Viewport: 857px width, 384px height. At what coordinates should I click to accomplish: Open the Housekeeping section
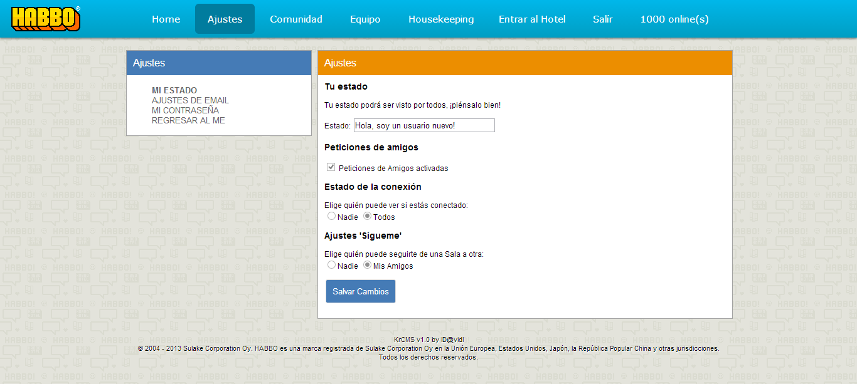coord(441,19)
